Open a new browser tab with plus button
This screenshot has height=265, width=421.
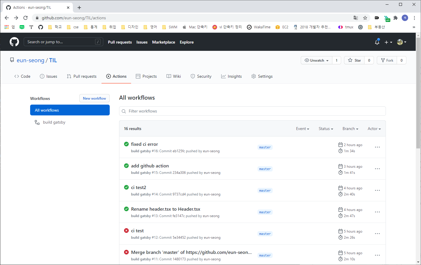click(79, 8)
